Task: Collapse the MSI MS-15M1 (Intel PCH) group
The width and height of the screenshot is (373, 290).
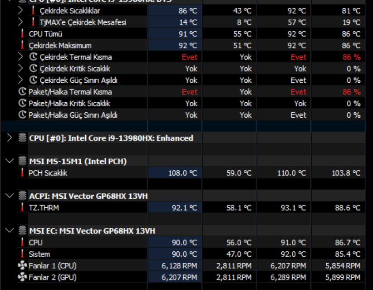Action: pos(10,161)
